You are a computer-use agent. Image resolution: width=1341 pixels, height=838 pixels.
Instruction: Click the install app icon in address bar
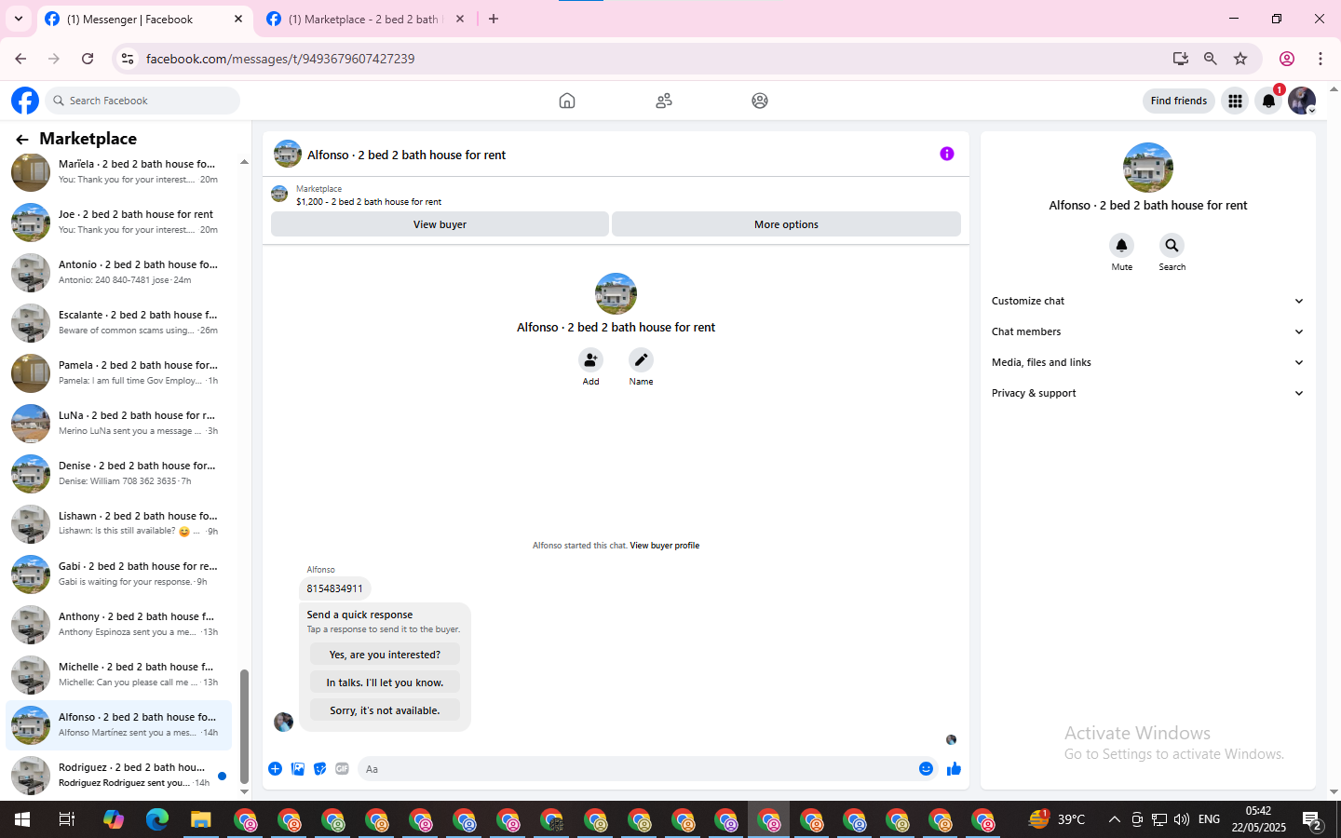(x=1181, y=59)
